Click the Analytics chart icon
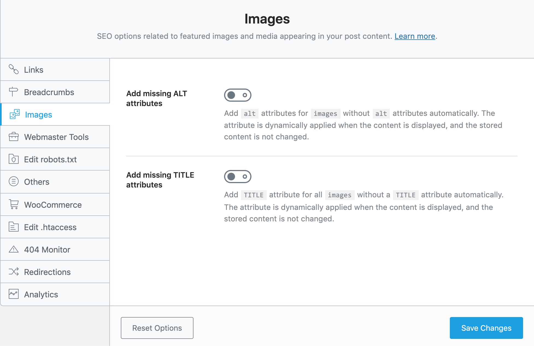Viewport: 534px width, 346px height. [x=14, y=294]
